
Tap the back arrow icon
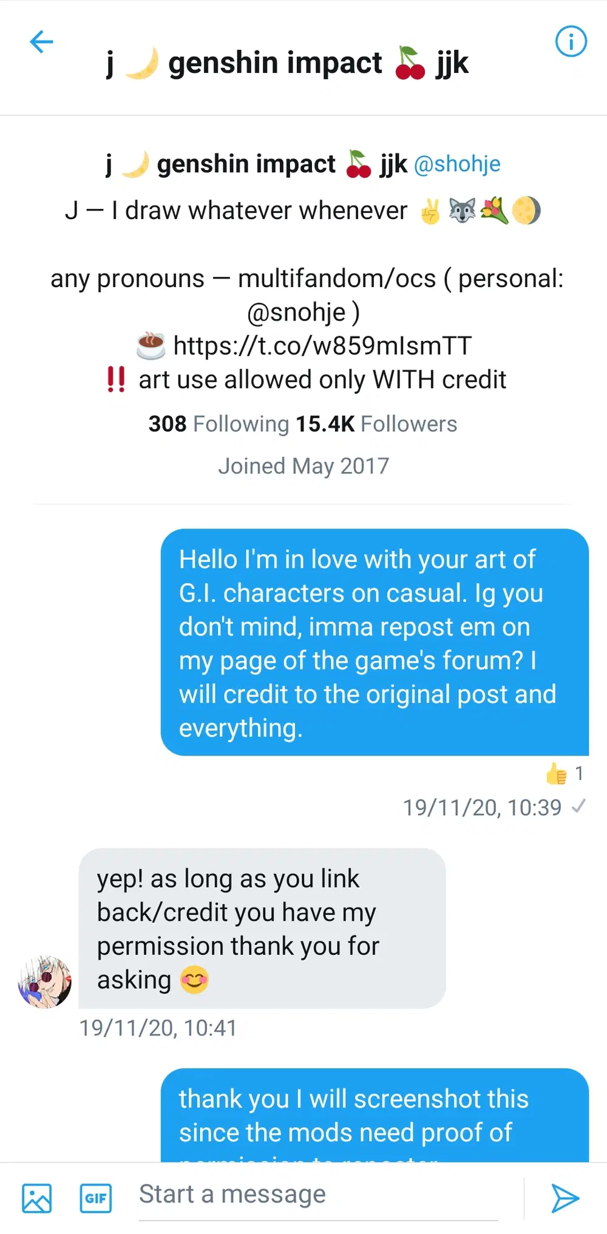pyautogui.click(x=41, y=42)
